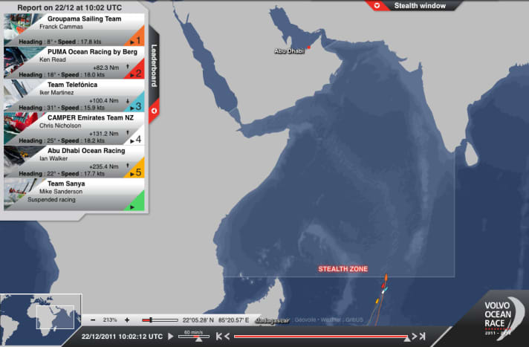
Task: Click skipper name Iker Martinez
Action: click(x=56, y=92)
